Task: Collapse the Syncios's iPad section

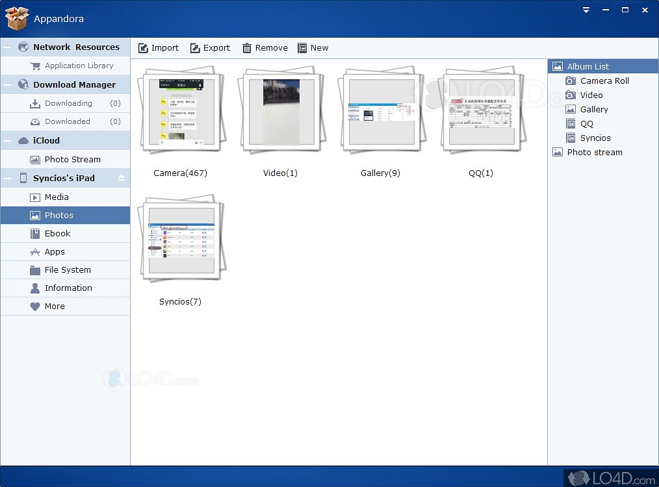Action: (x=7, y=179)
